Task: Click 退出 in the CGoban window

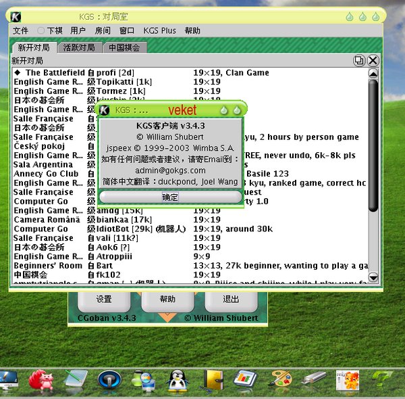Action: (x=231, y=300)
